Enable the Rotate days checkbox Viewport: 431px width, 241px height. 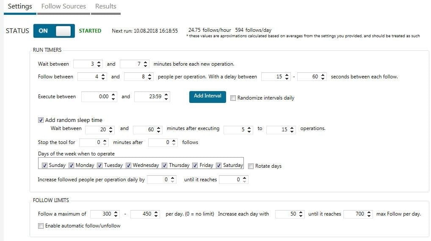[251, 166]
